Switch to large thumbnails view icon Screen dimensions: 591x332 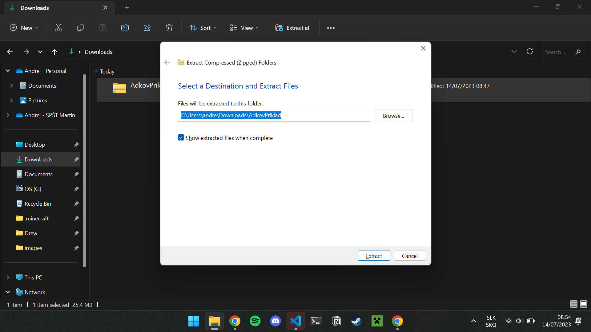click(x=584, y=304)
